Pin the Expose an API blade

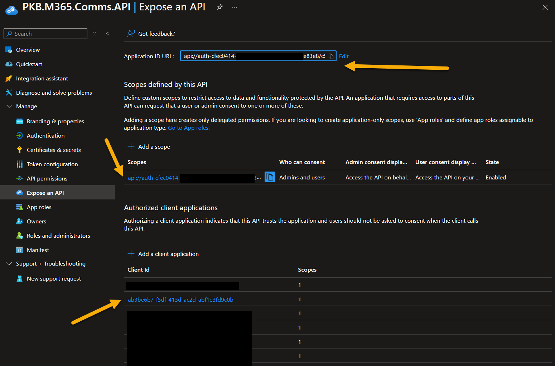[219, 7]
